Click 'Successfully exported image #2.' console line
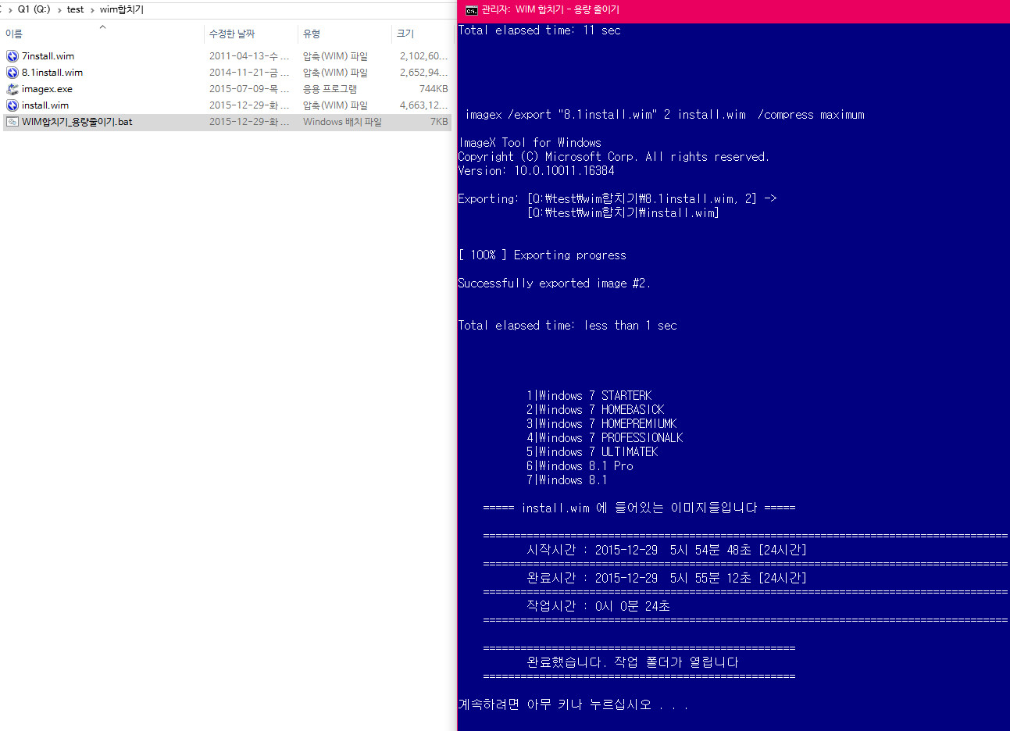The image size is (1010, 731). coord(554,283)
